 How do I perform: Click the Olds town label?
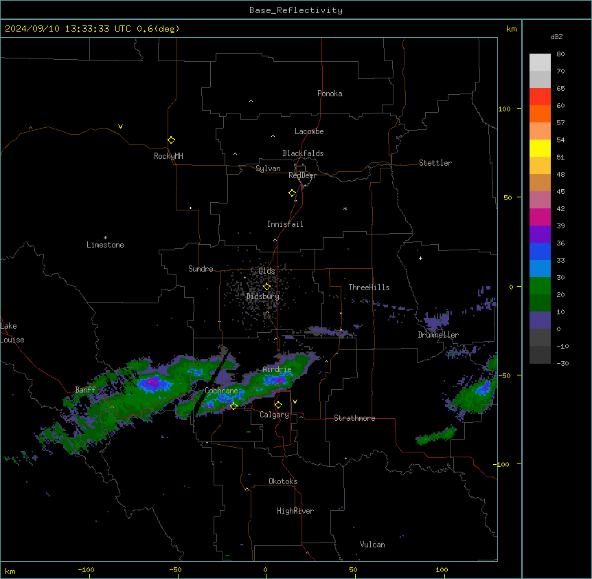point(266,271)
